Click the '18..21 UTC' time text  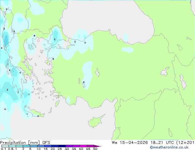click(x=162, y=143)
